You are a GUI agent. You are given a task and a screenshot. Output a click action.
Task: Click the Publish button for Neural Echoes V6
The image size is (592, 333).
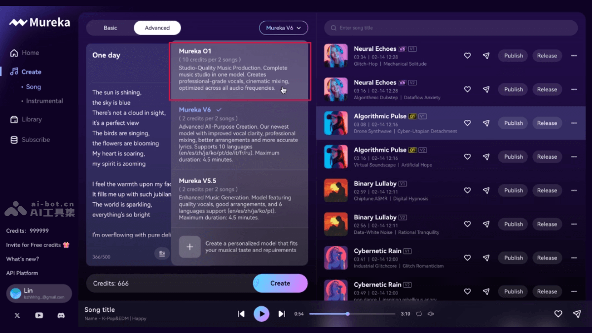tap(513, 56)
